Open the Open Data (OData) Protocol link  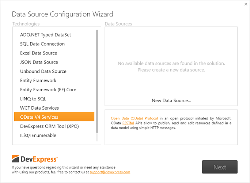pos(135,118)
